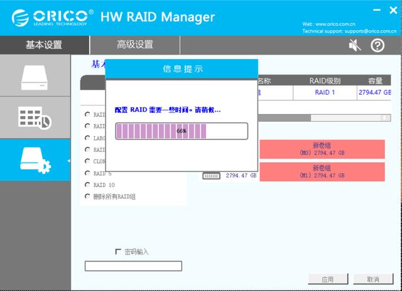Toggle the mute speaker icon
The width and height of the screenshot is (402, 291).
pyautogui.click(x=355, y=46)
